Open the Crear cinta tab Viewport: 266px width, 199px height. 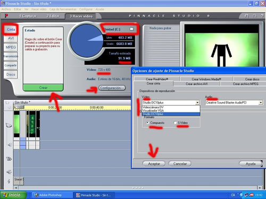[153, 83]
